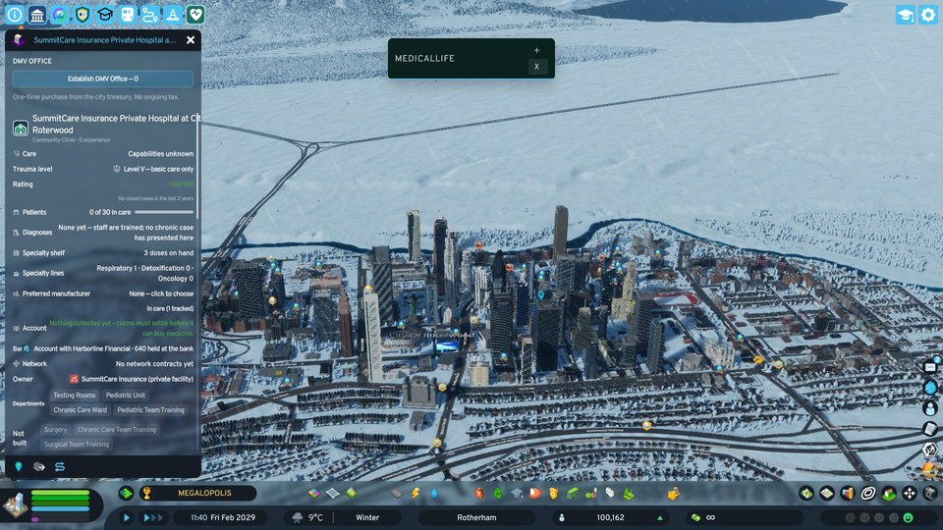This screenshot has height=530, width=943.
Task: Click Establish DMV Office button
Action: click(103, 79)
